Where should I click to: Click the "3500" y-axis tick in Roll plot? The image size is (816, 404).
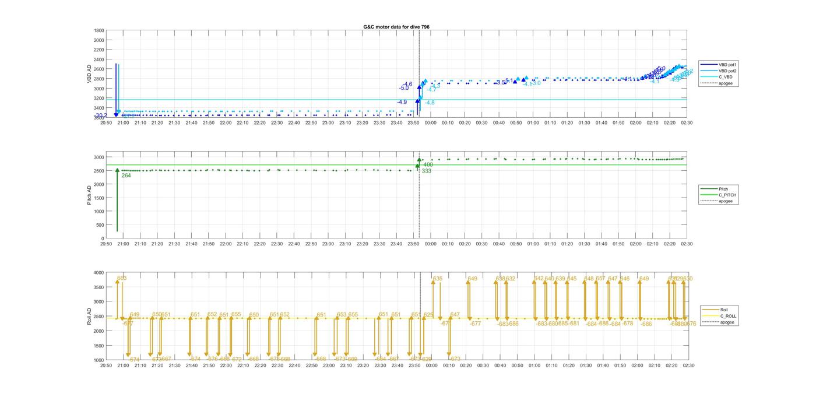[x=99, y=287]
